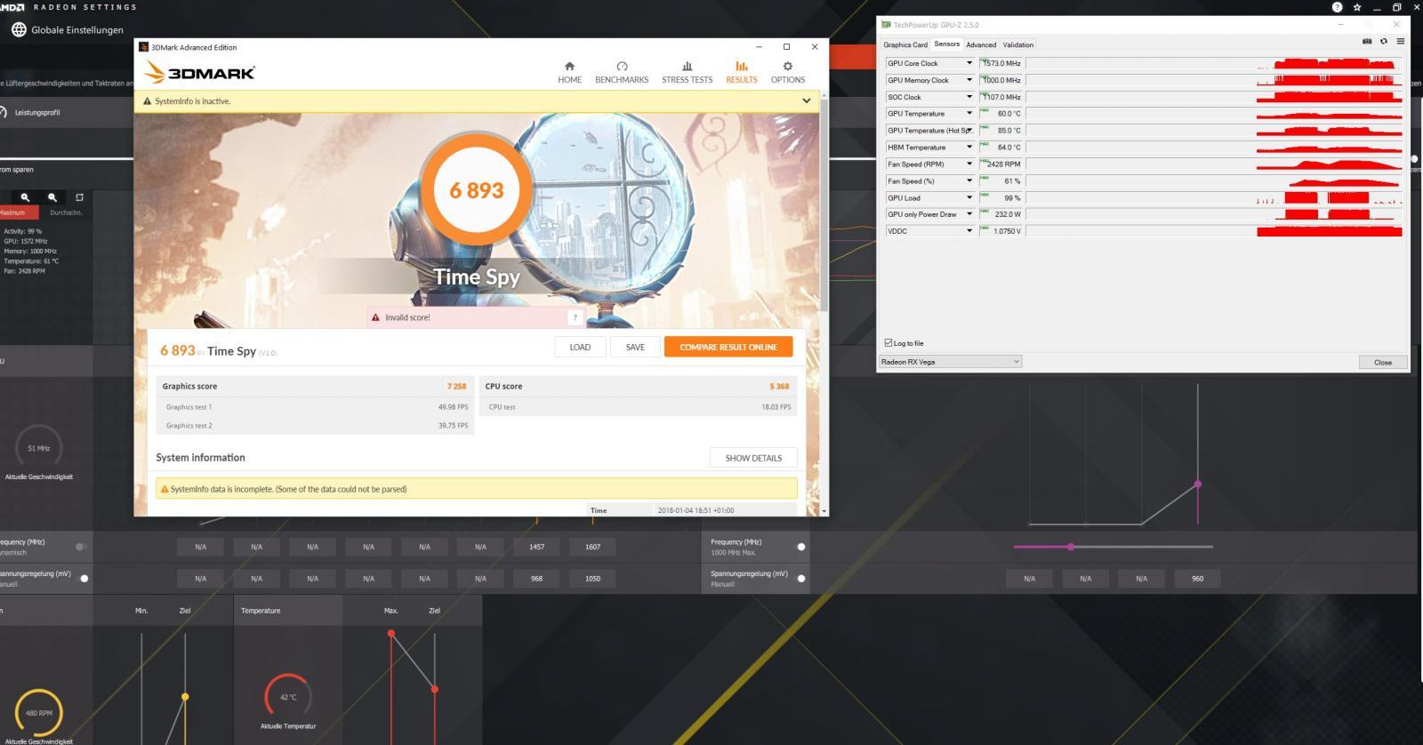Select Maximum display mode in Radeon
Viewport: 1423px width, 745px height.
[19, 212]
